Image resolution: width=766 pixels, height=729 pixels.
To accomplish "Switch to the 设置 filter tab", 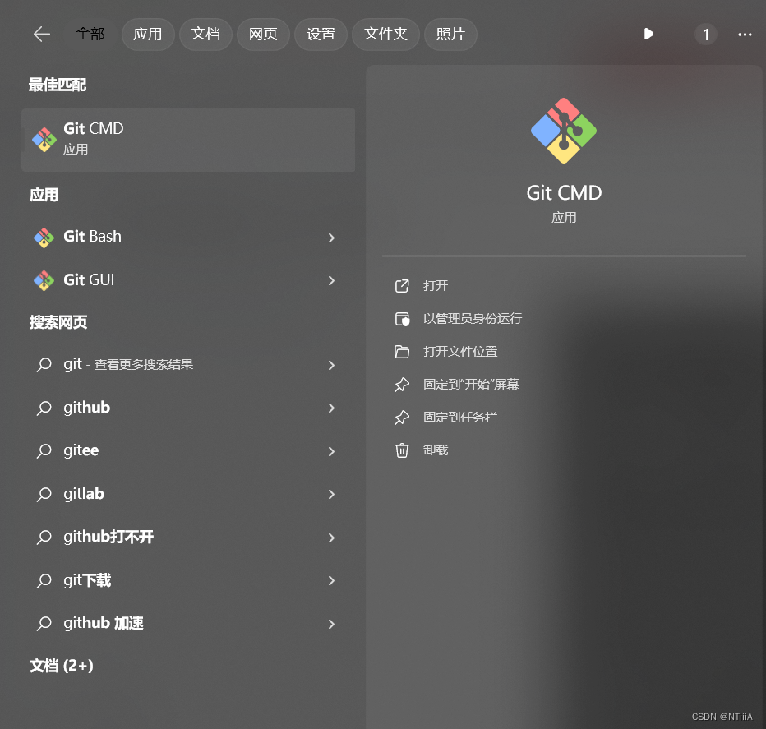I will (x=321, y=35).
